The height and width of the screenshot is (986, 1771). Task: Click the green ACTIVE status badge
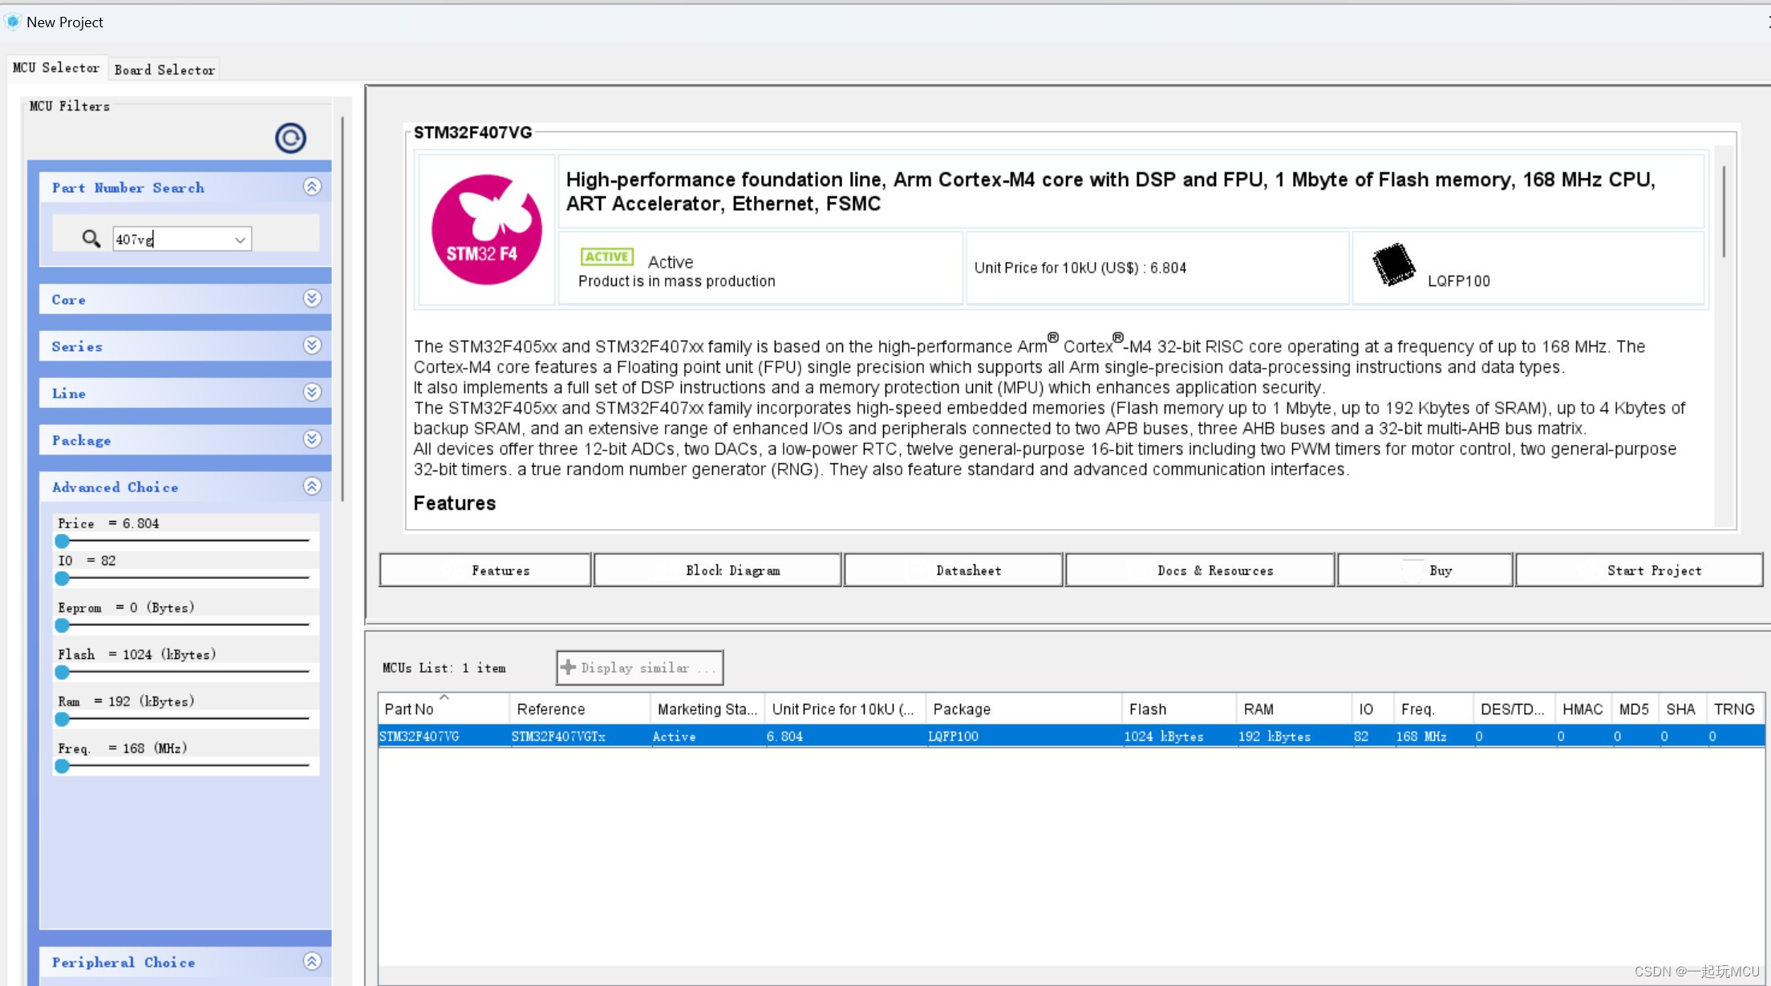tap(606, 257)
